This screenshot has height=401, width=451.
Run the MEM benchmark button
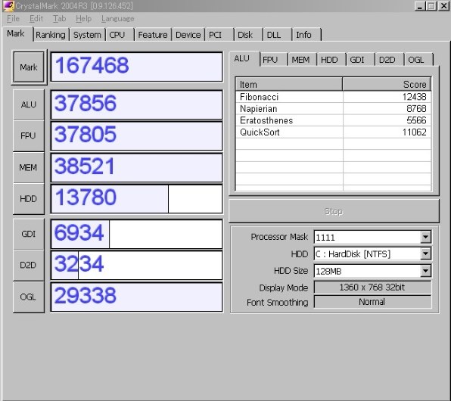coord(29,167)
